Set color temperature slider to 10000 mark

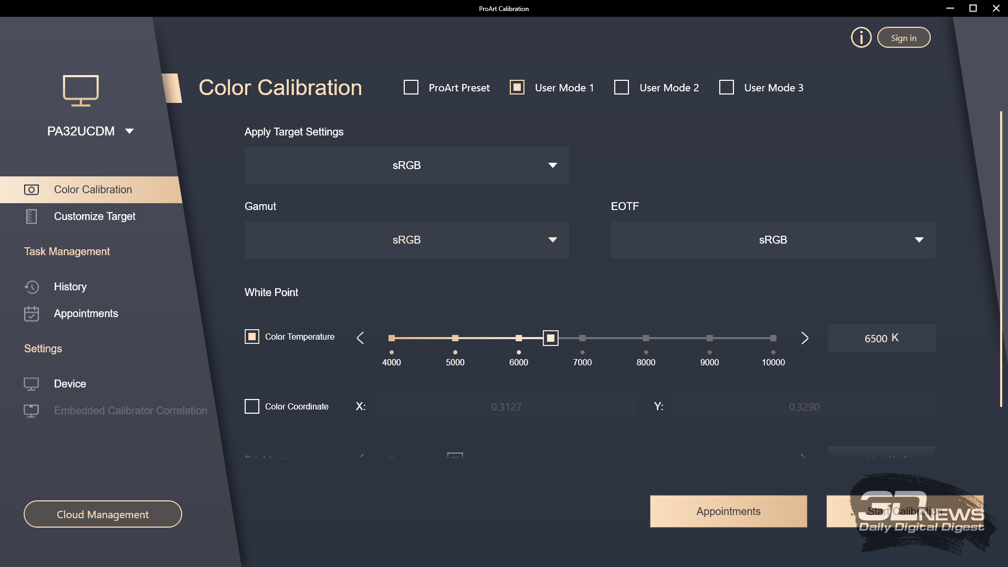[773, 338]
